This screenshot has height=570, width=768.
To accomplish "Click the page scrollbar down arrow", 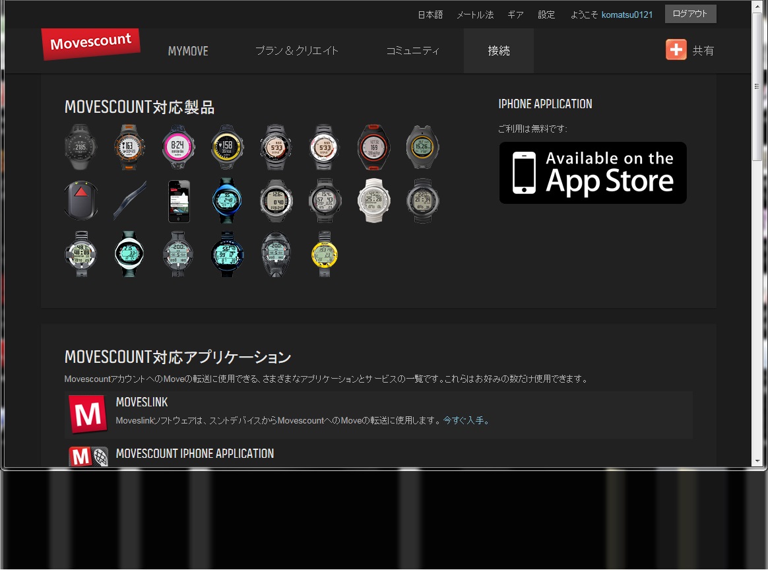I will coord(757,460).
